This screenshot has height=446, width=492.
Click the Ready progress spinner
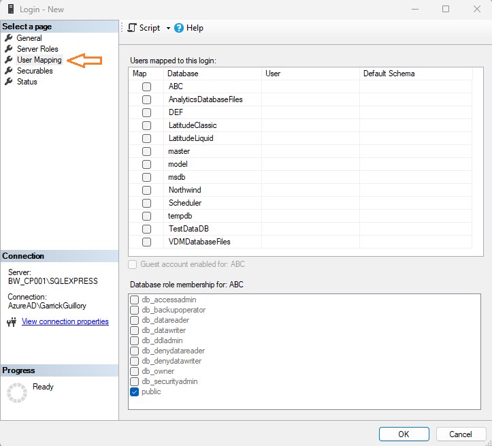coord(17,393)
